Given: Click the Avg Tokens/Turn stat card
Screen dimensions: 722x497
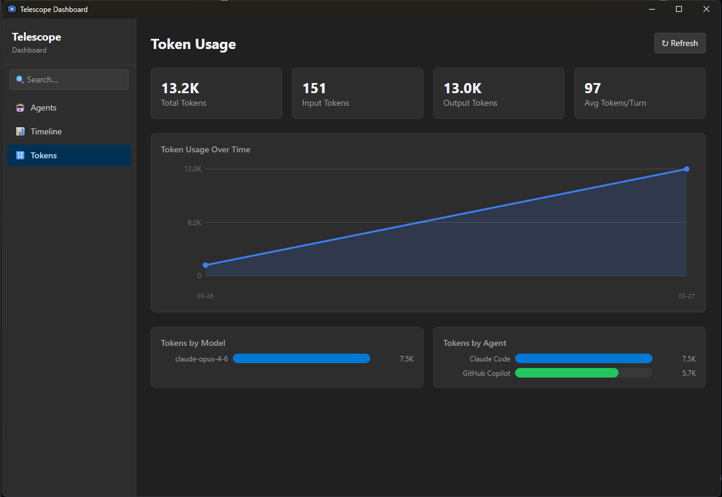Looking at the screenshot, I should pos(640,93).
